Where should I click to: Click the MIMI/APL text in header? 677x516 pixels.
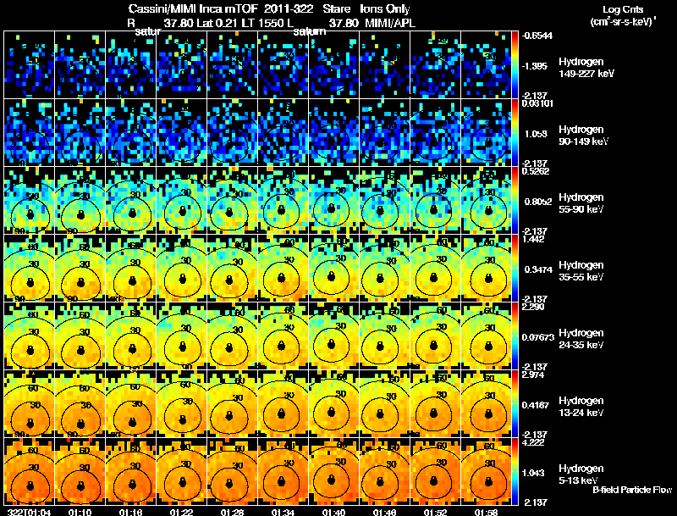pyautogui.click(x=390, y=23)
